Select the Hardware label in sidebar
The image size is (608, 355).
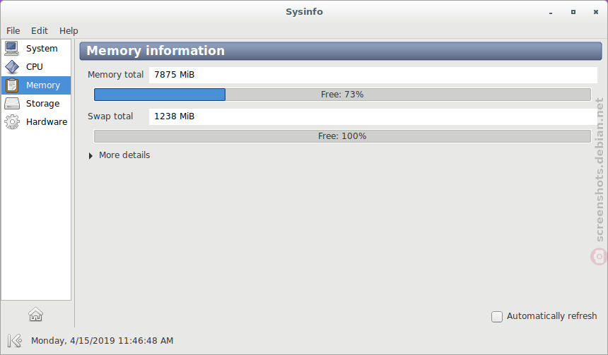pyautogui.click(x=47, y=122)
